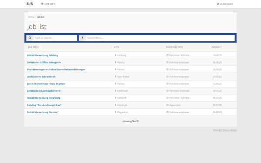
Task: Click clock icon beside Part-time employee
Action: pos(167,91)
